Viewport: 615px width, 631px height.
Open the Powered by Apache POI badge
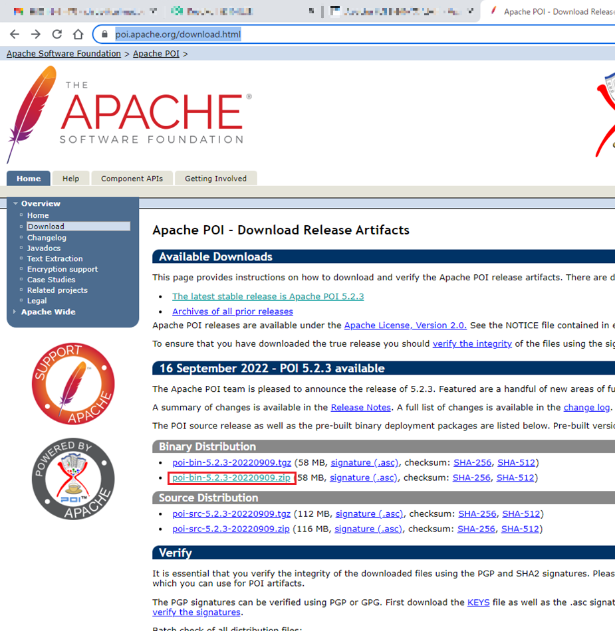click(x=73, y=478)
